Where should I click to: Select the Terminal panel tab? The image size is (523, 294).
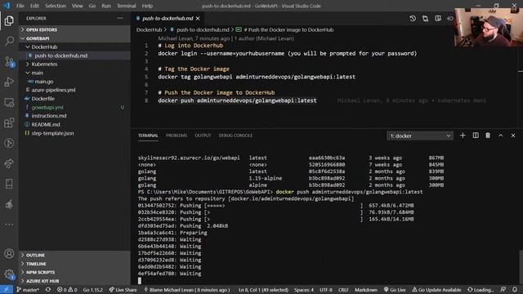[x=148, y=136]
